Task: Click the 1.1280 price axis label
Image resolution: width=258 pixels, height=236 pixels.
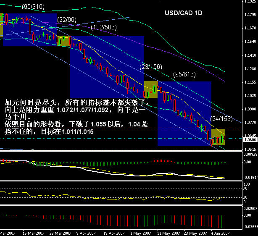Action: click(x=250, y=69)
